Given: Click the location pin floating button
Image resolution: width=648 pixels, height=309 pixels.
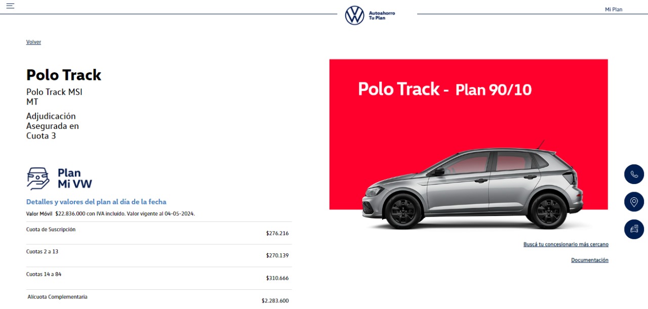Looking at the screenshot, I should click(x=634, y=202).
